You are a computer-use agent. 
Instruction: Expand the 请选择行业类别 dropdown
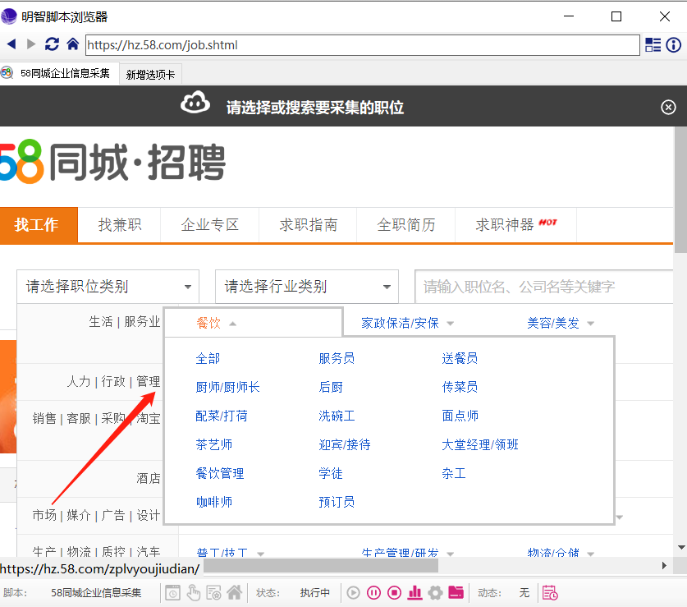click(x=307, y=287)
